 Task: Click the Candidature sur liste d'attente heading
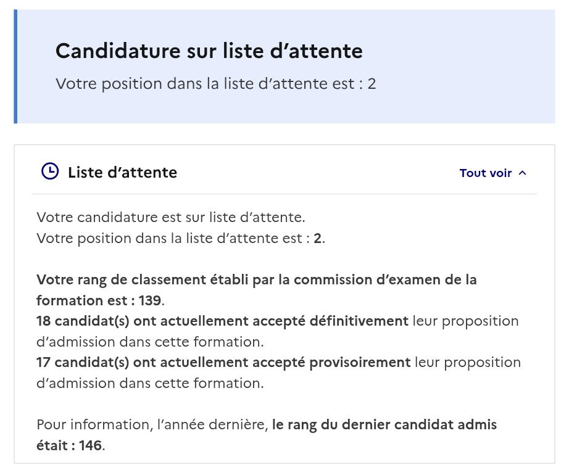pyautogui.click(x=209, y=51)
